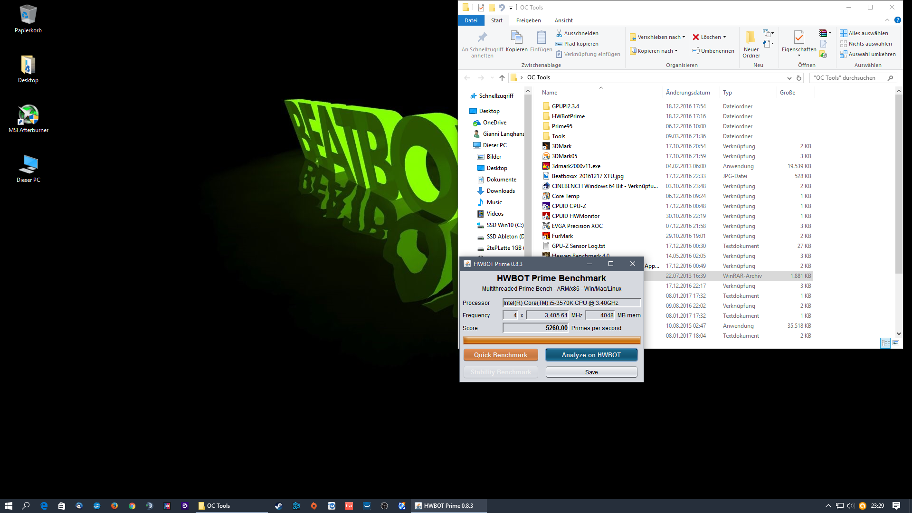
Task: Collapse the ribbon with chevron
Action: [887, 20]
